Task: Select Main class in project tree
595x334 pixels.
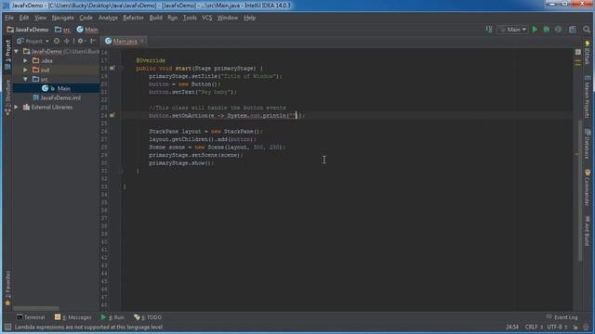Action: click(x=57, y=89)
